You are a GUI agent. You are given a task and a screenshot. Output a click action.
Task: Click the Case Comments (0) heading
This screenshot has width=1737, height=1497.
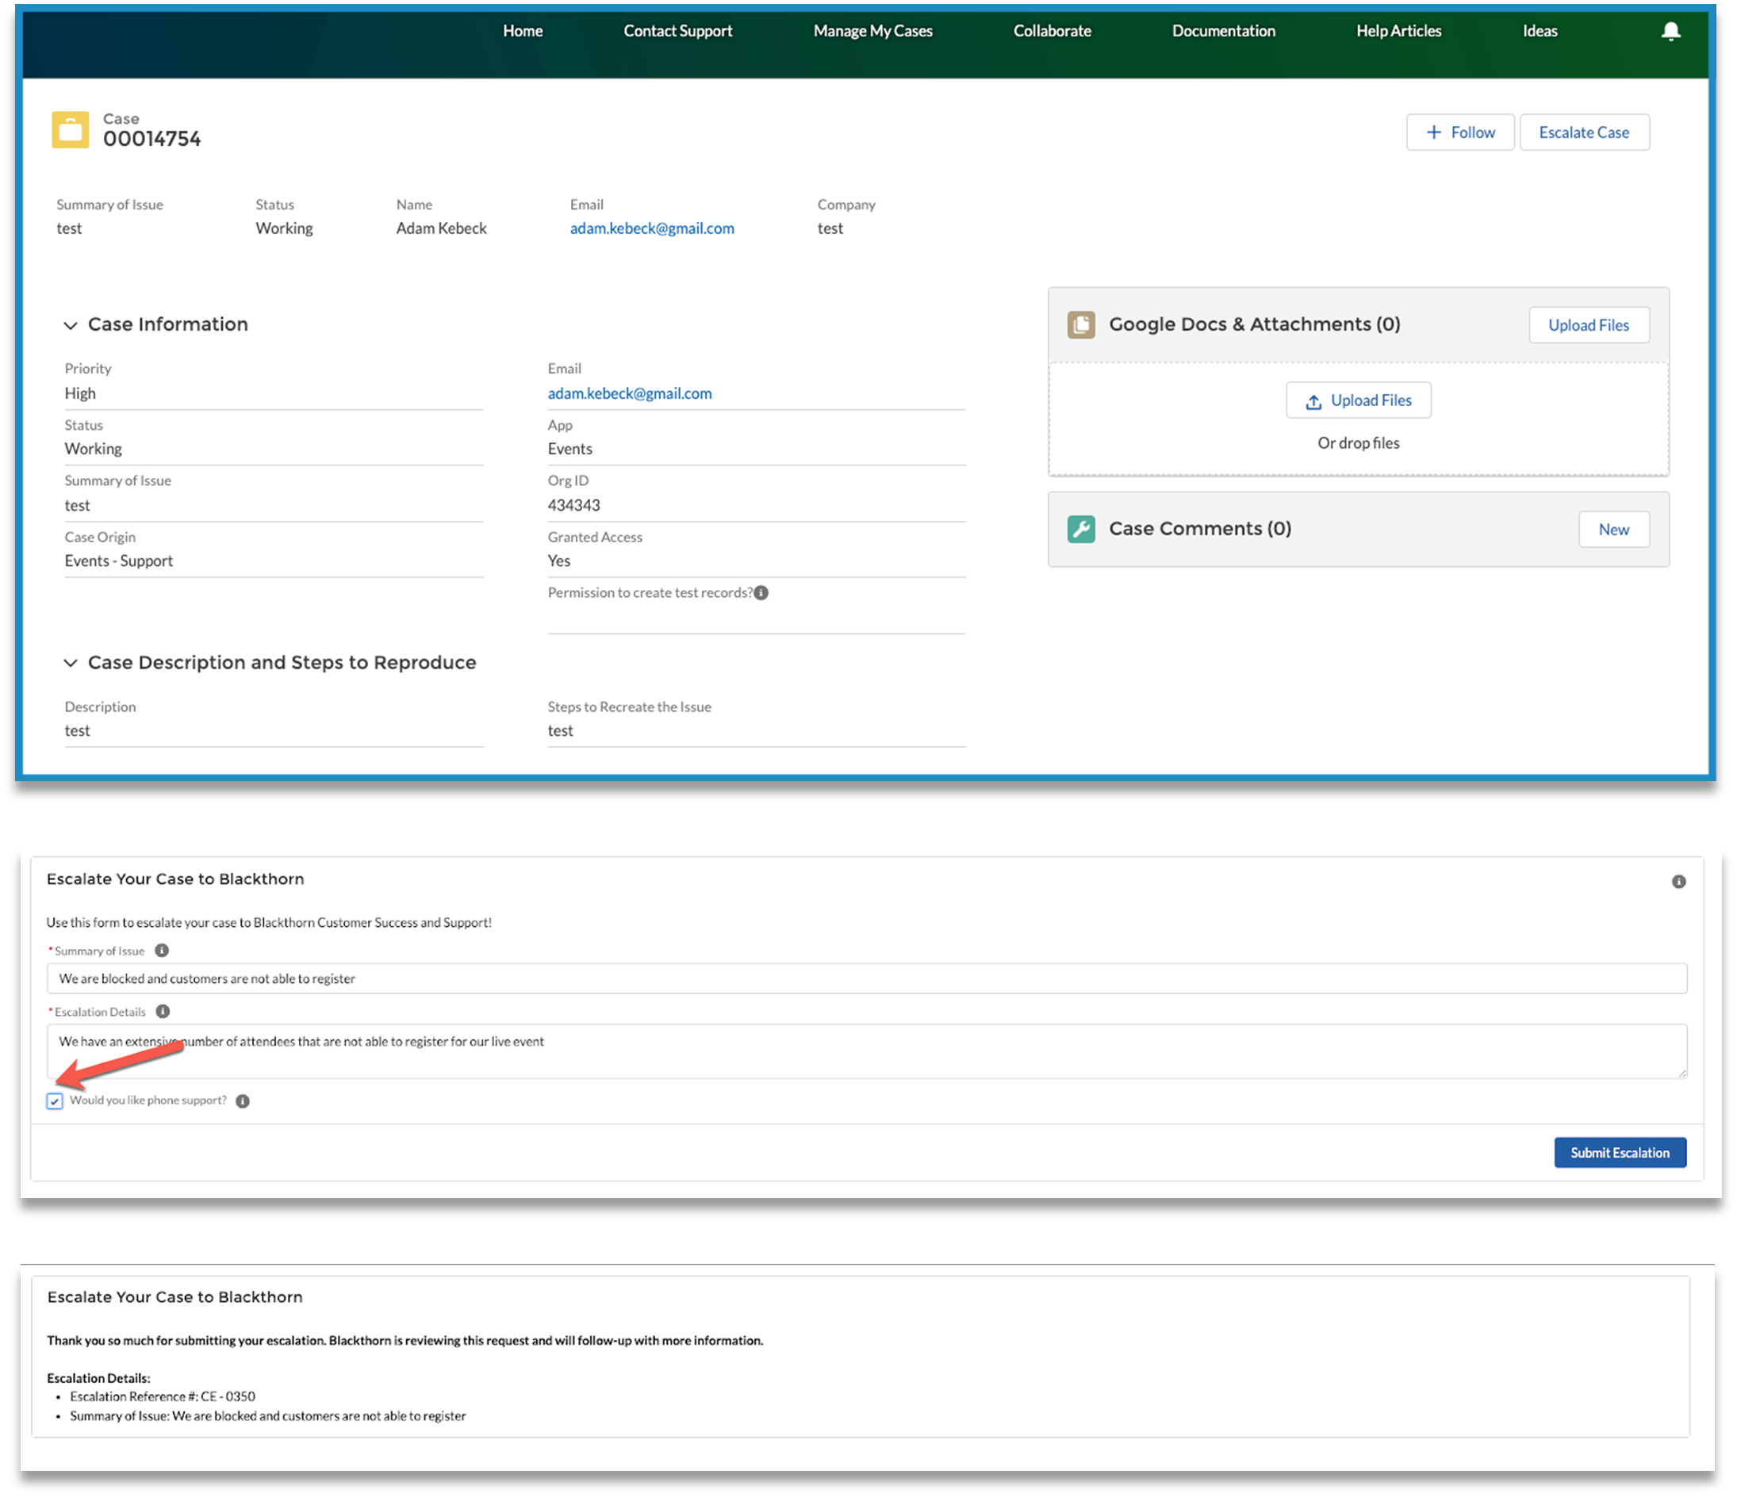pyautogui.click(x=1199, y=529)
